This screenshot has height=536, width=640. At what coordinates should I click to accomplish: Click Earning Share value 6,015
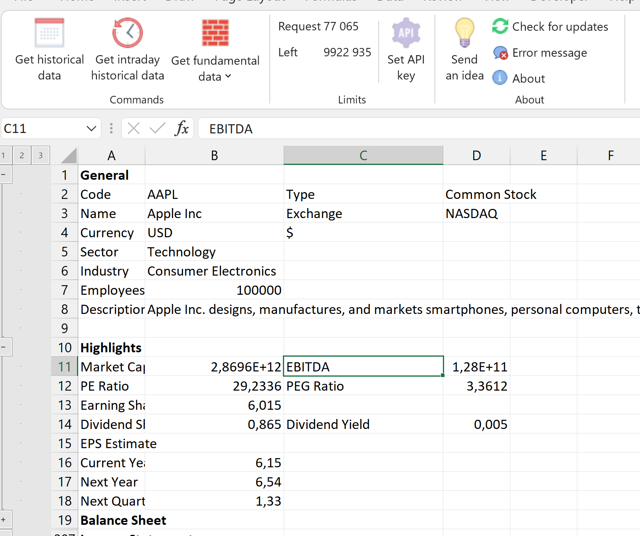click(x=214, y=405)
